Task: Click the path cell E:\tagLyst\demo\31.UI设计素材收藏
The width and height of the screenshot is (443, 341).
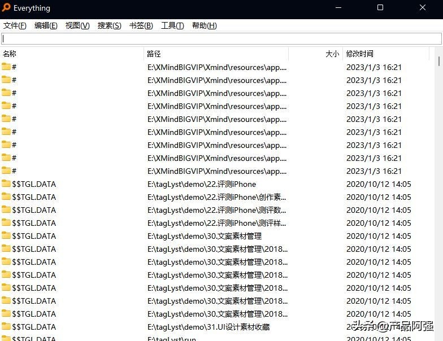Action: [x=209, y=327]
